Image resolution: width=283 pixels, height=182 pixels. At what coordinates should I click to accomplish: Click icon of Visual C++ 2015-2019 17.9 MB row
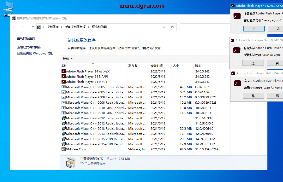[63, 144]
